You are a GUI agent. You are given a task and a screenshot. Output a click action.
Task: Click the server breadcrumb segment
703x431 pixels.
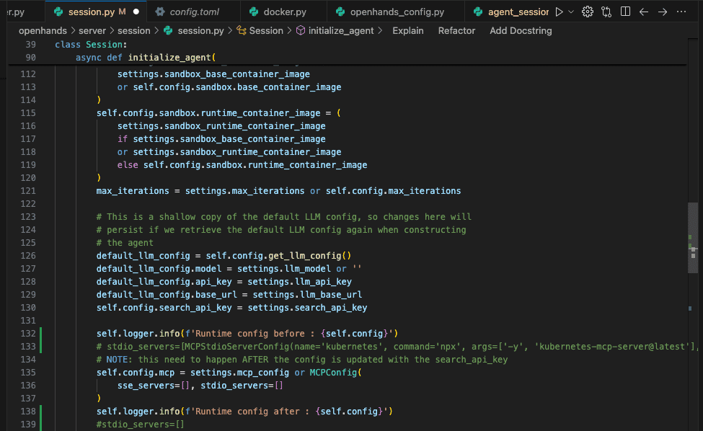pos(92,31)
